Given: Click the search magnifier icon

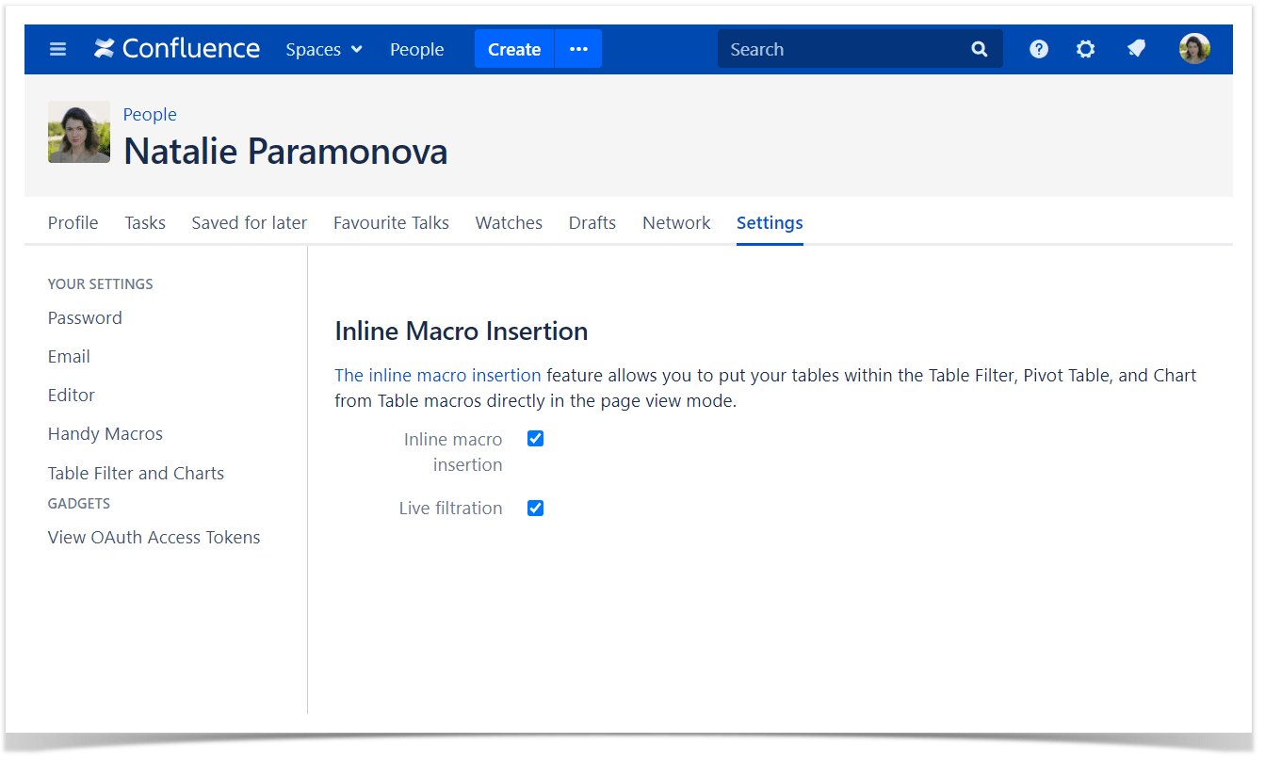Looking at the screenshot, I should pos(980,49).
